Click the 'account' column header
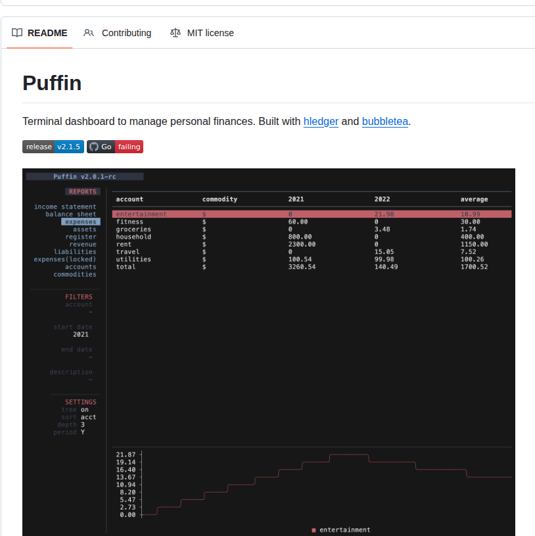This screenshot has height=536, width=535. [x=129, y=199]
